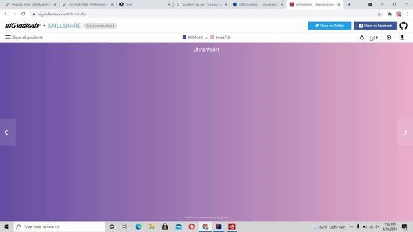Open Opera browser from taskbar
The height and width of the screenshot is (232, 413).
coord(192,226)
